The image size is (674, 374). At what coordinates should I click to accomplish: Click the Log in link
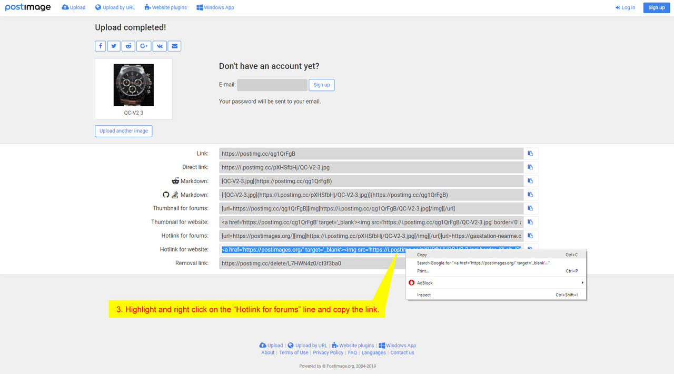625,7
